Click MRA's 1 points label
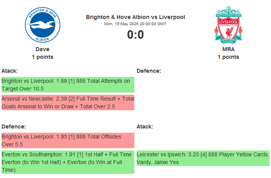This screenshot has width=271, height=178. pos(228,57)
